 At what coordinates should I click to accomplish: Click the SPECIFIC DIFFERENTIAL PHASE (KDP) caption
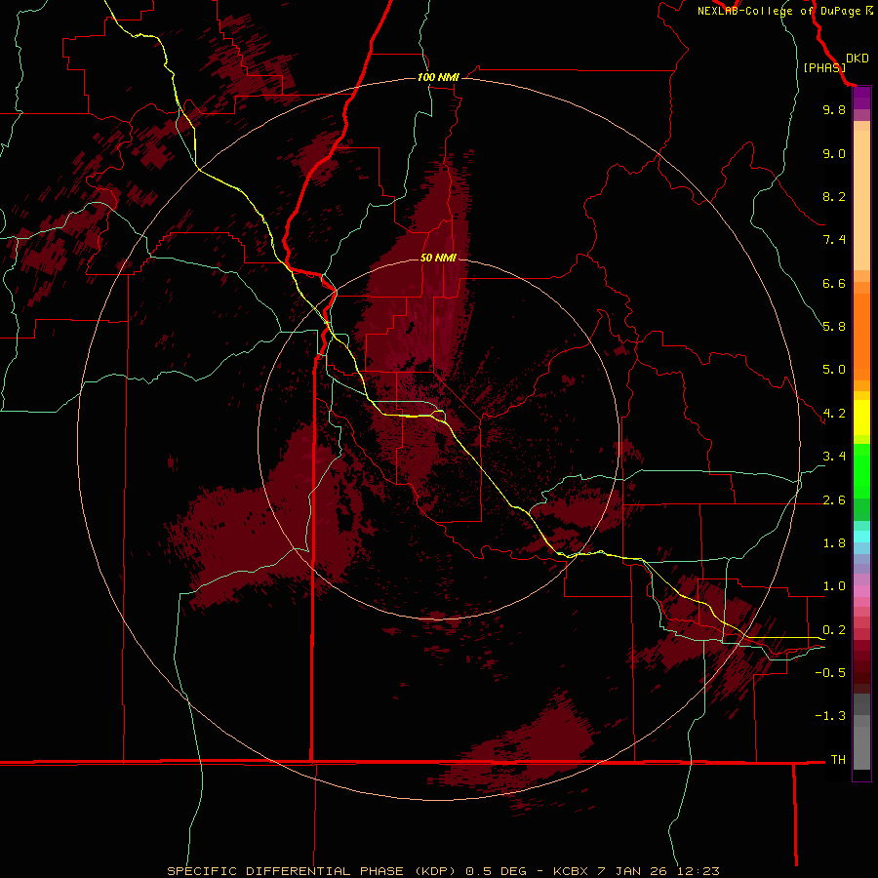pyautogui.click(x=310, y=871)
